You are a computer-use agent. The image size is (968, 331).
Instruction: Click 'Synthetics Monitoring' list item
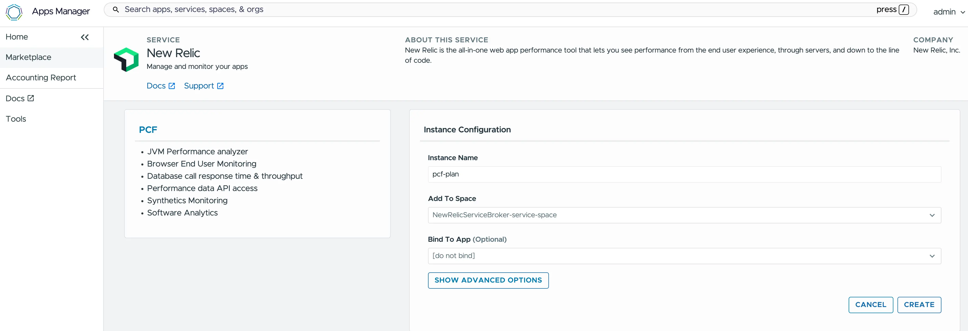click(187, 200)
